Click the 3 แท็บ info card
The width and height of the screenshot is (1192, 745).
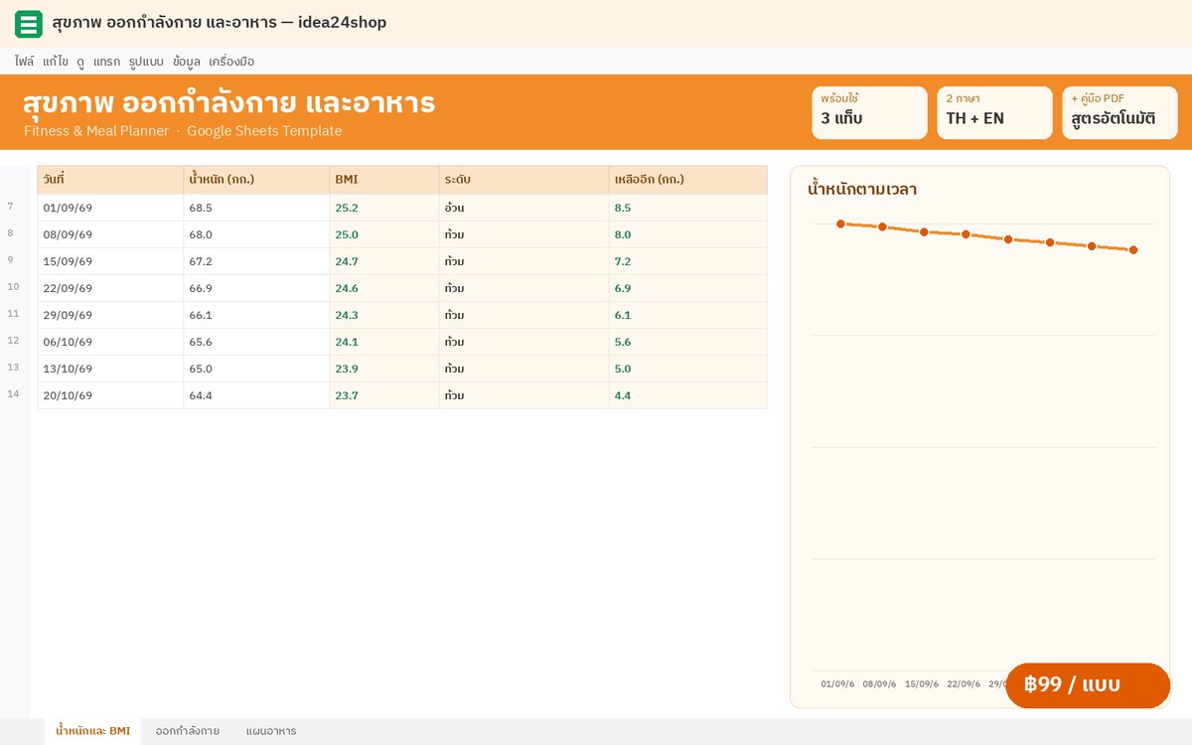[x=869, y=112]
